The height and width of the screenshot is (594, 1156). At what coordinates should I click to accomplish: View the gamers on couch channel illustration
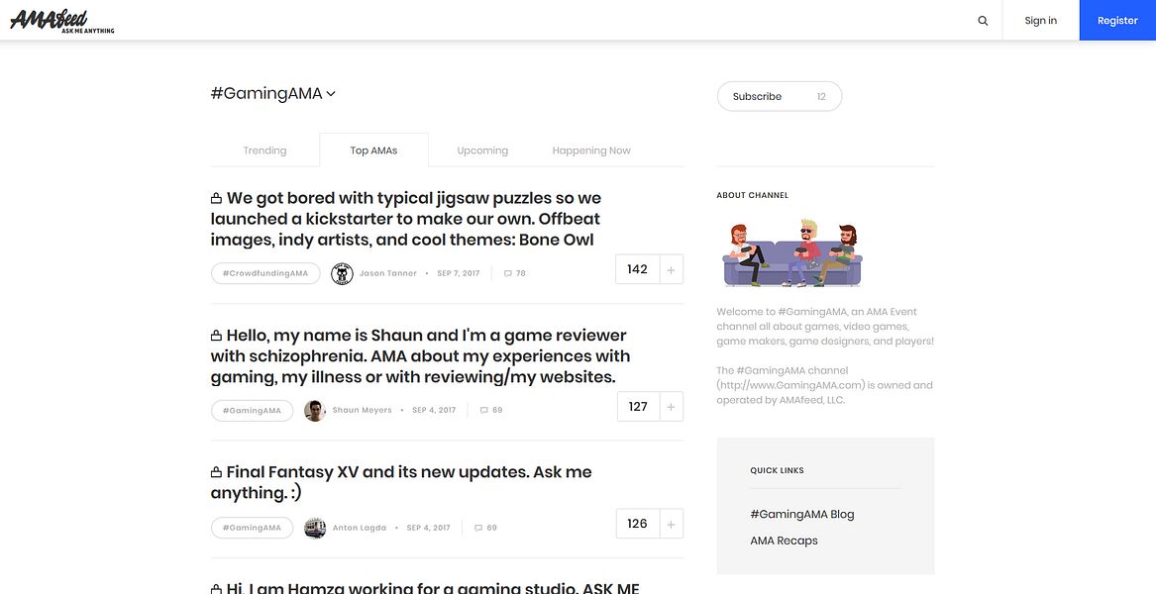click(x=791, y=252)
